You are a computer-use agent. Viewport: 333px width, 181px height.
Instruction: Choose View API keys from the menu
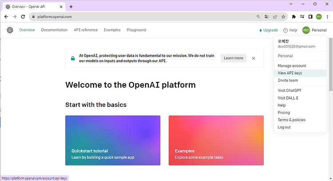[300, 73]
